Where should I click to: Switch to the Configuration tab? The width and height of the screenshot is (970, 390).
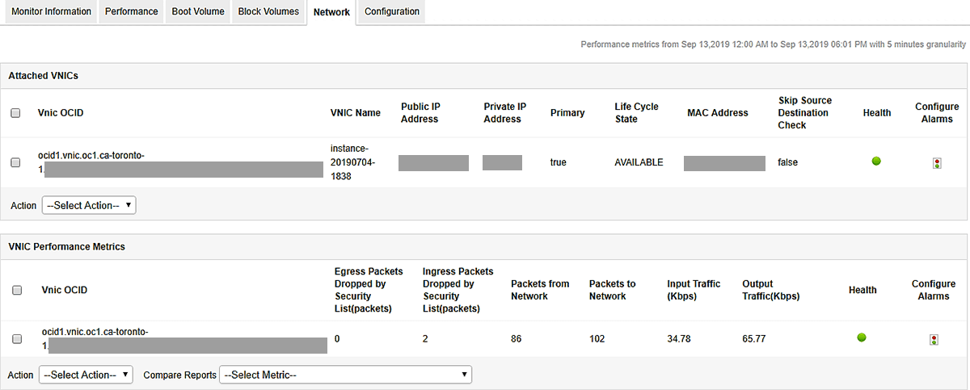point(392,12)
